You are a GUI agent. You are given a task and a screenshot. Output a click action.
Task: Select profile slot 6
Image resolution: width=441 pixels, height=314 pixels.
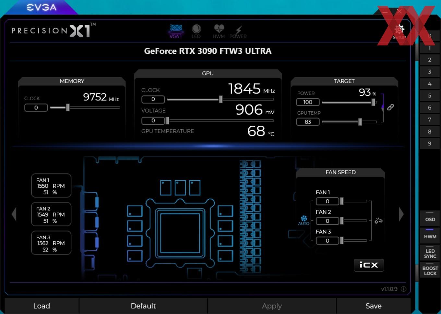430,107
